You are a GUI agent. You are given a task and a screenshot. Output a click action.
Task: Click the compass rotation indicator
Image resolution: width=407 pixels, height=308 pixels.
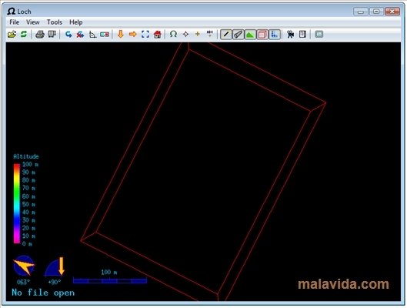click(24, 266)
